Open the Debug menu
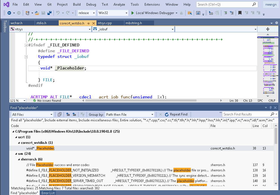 click(91, 4)
